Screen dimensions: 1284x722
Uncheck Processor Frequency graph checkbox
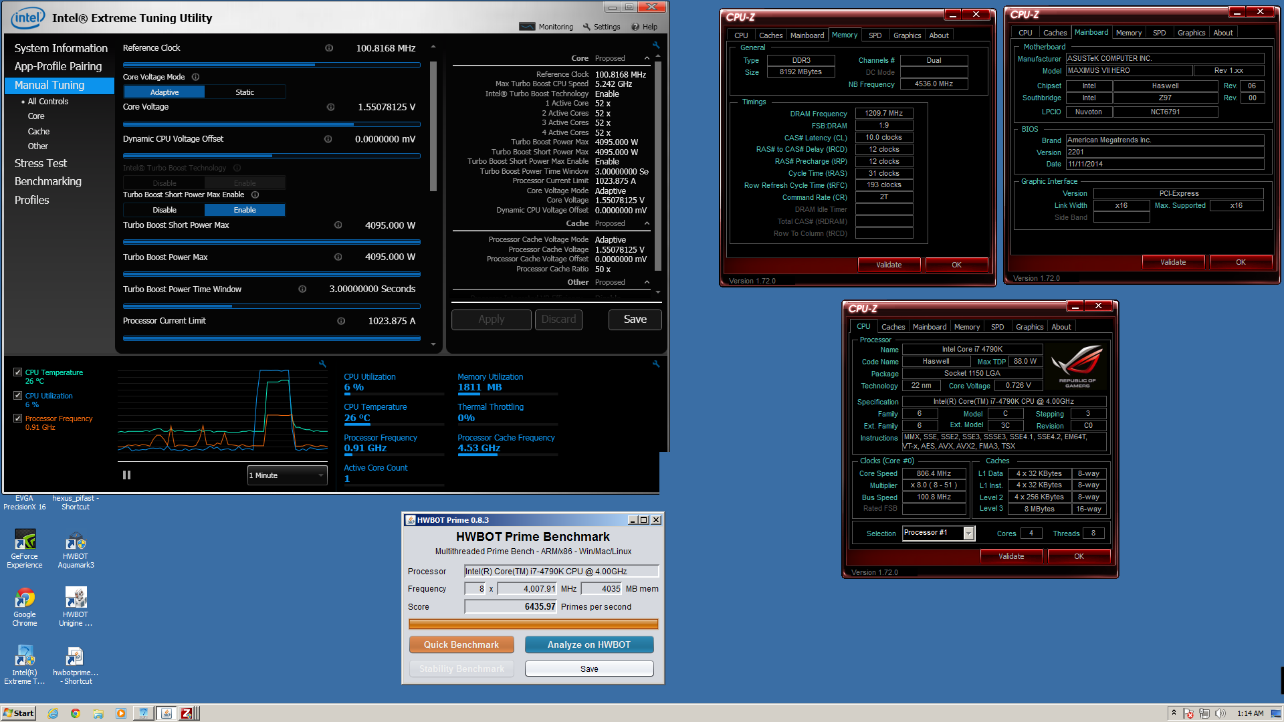tap(18, 418)
